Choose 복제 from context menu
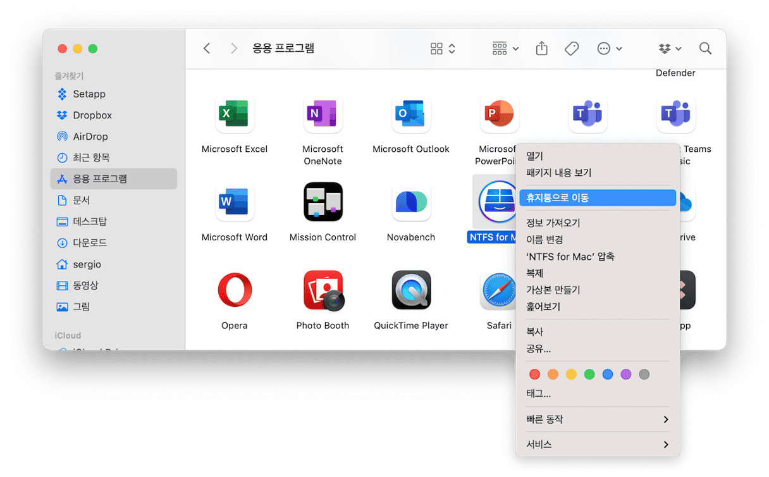The width and height of the screenshot is (769, 477). [x=598, y=273]
